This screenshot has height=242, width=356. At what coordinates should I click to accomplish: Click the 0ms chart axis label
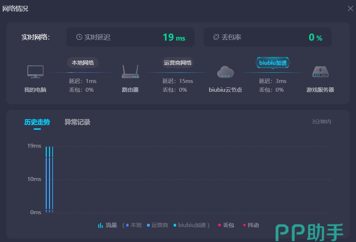(x=36, y=212)
